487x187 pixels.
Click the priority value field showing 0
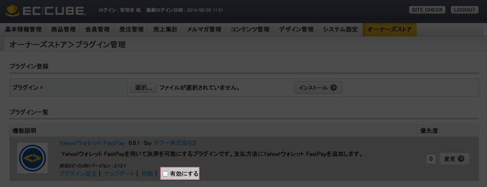431,159
